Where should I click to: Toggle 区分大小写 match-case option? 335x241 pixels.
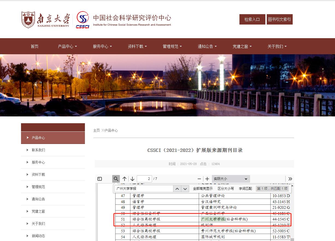click(226, 189)
